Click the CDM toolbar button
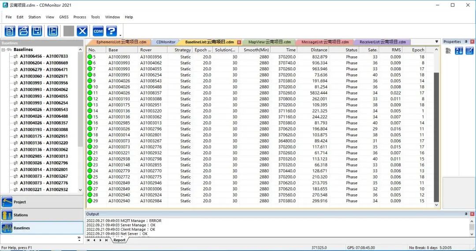Viewport: 476px width, 251px height. (x=98, y=31)
